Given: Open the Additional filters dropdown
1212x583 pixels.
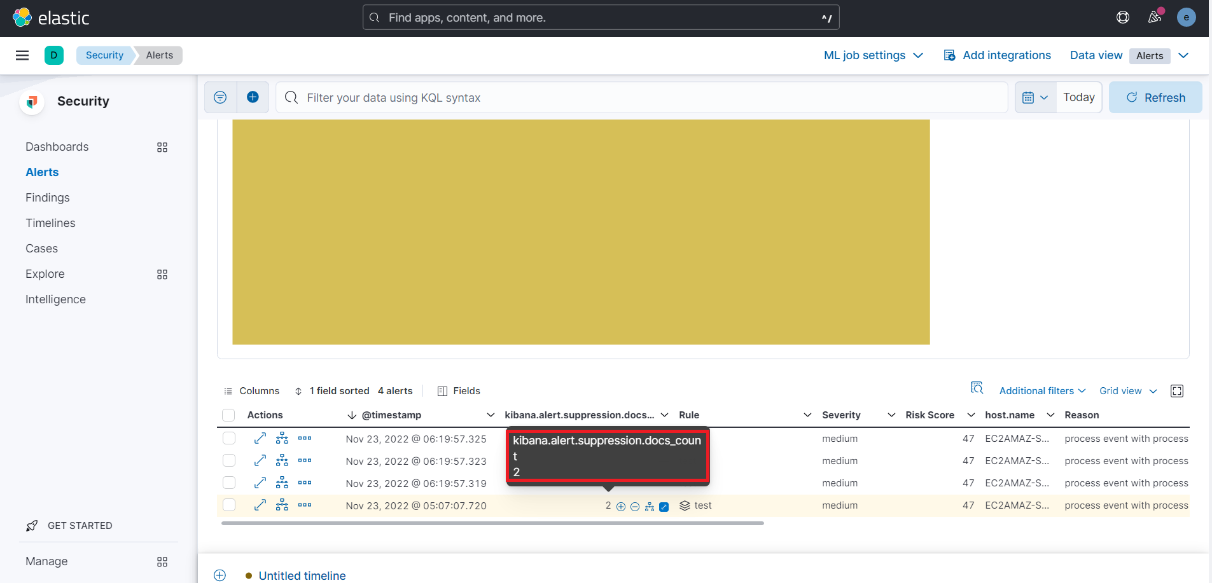Looking at the screenshot, I should pos(1042,390).
